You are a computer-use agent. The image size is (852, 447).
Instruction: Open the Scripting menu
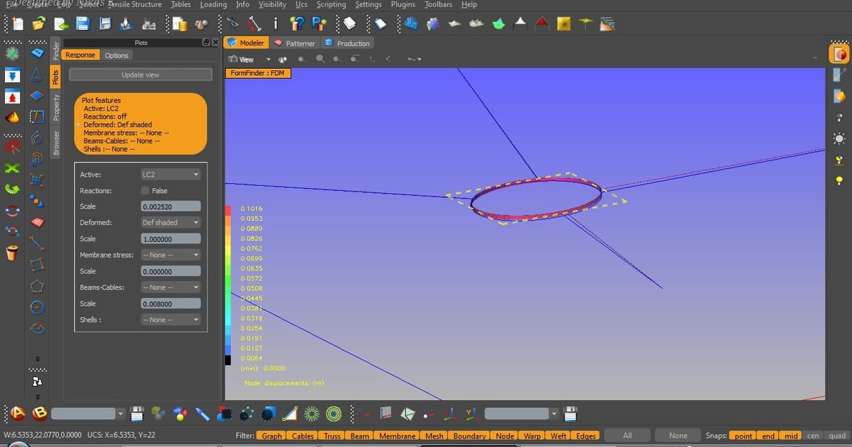331,4
